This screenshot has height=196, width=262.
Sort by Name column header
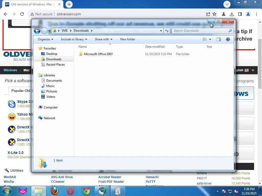[83, 47]
